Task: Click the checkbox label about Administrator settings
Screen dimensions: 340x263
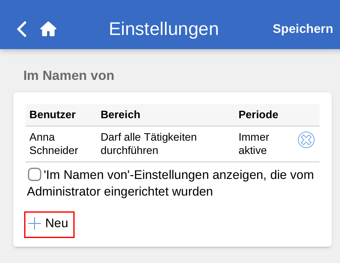Action: click(170, 183)
